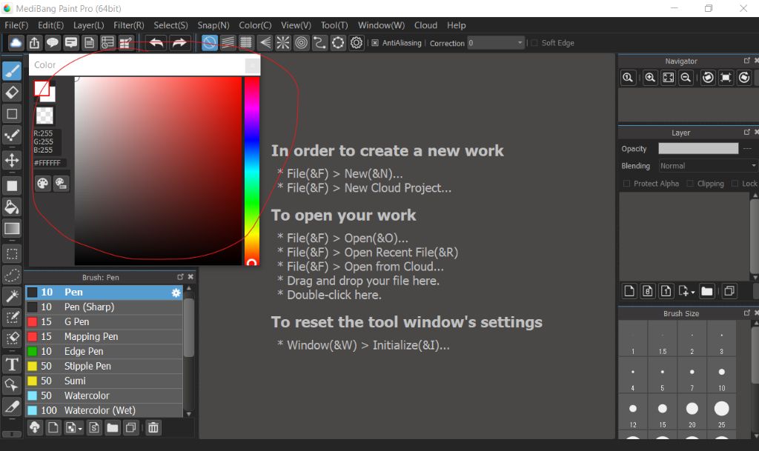Turn snap off with circle icon
Image resolution: width=759 pixels, height=451 pixels.
click(x=209, y=42)
